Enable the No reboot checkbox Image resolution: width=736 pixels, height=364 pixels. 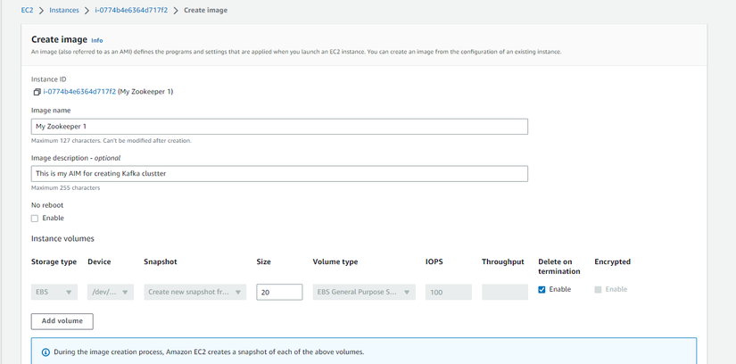click(x=35, y=219)
